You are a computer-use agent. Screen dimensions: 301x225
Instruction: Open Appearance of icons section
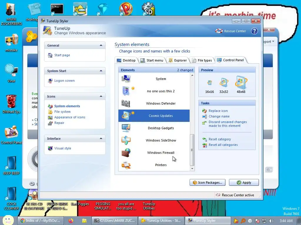tap(70, 117)
